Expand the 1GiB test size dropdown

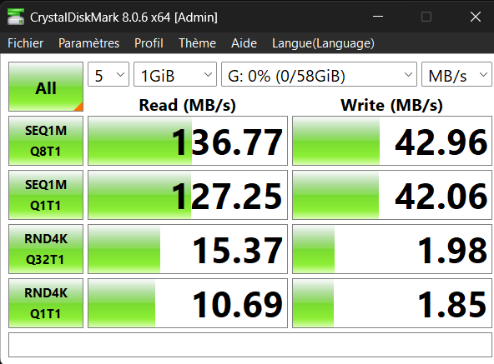coord(175,75)
